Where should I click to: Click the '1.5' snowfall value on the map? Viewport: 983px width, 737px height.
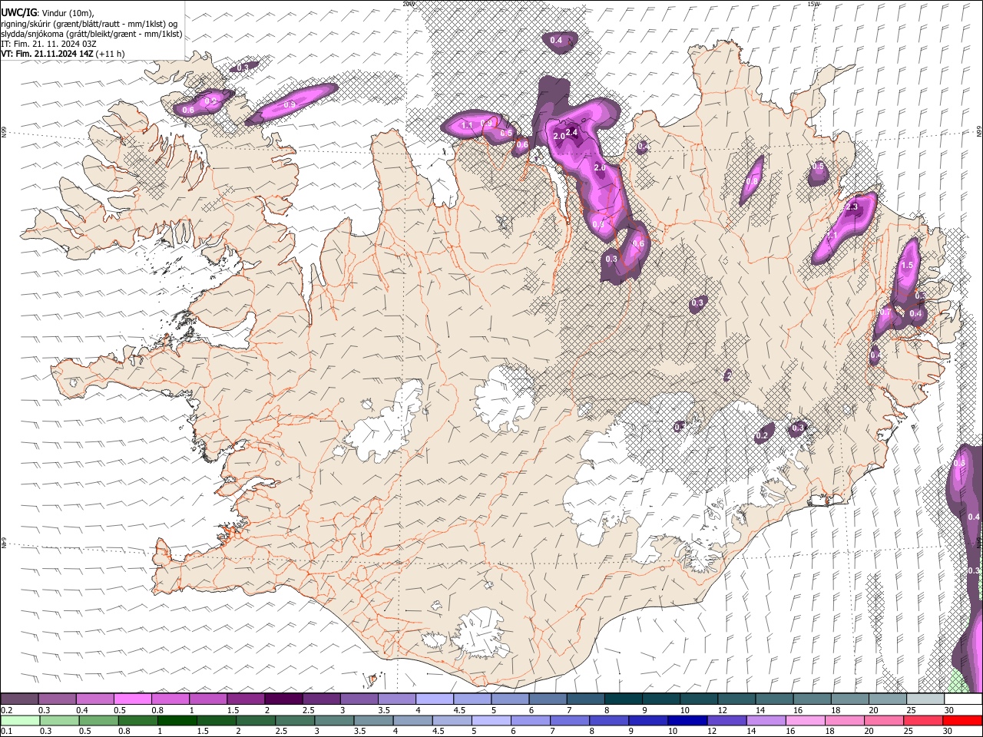click(907, 265)
